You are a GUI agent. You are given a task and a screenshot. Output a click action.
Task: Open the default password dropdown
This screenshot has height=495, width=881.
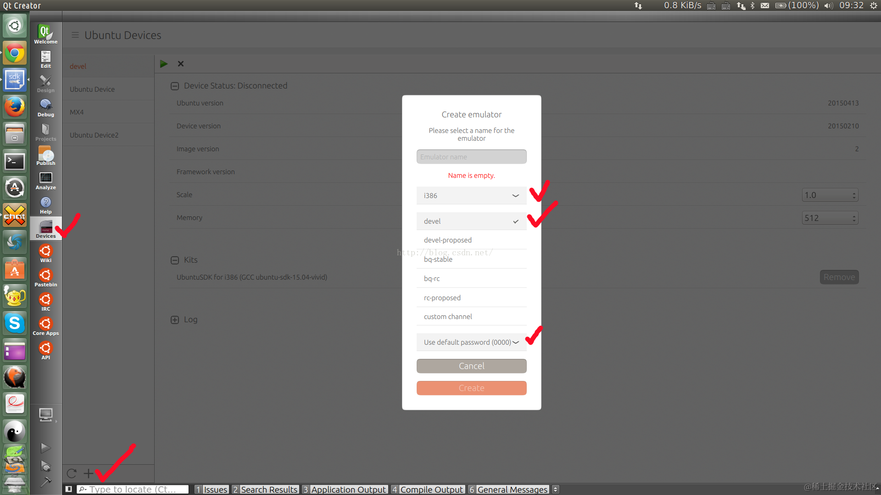pos(471,342)
